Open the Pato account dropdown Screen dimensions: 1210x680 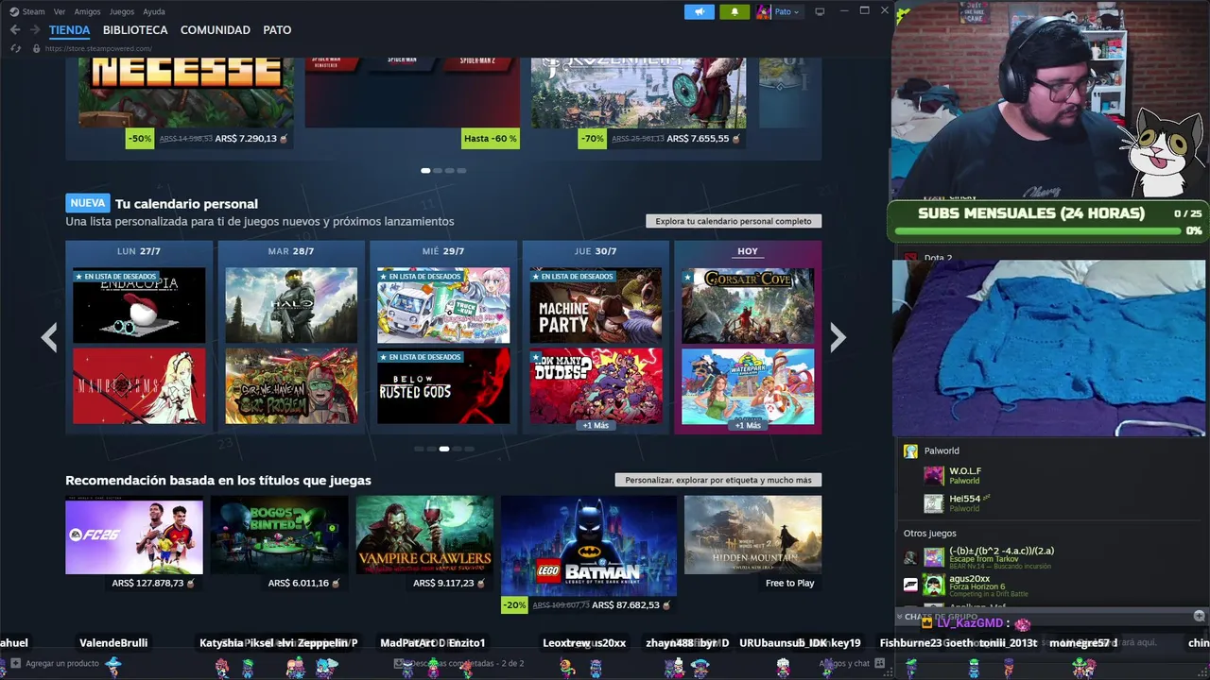[x=786, y=11]
